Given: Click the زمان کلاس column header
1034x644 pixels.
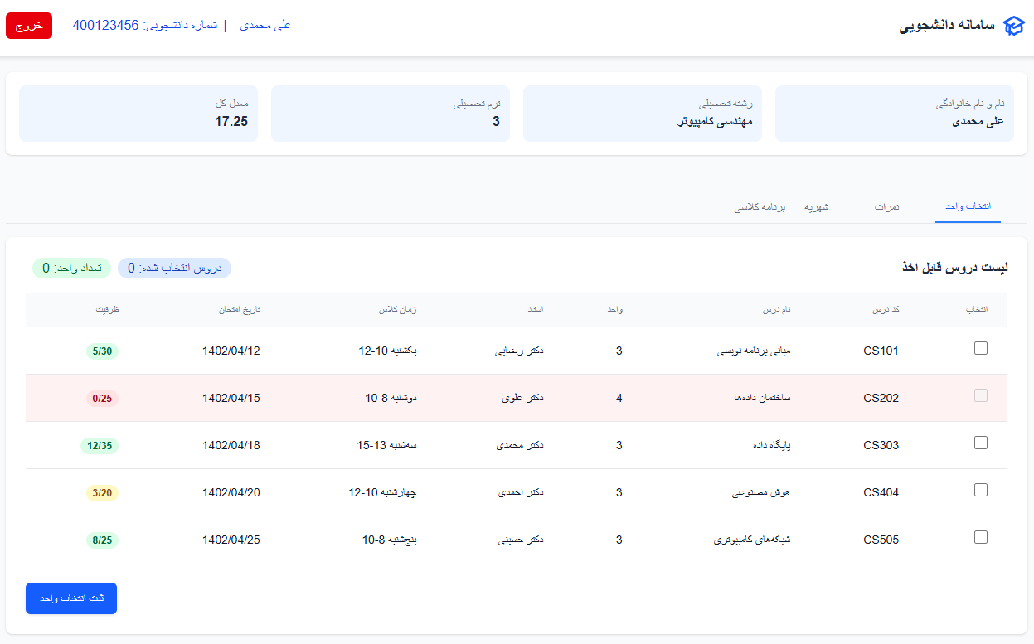Looking at the screenshot, I should point(399,309).
